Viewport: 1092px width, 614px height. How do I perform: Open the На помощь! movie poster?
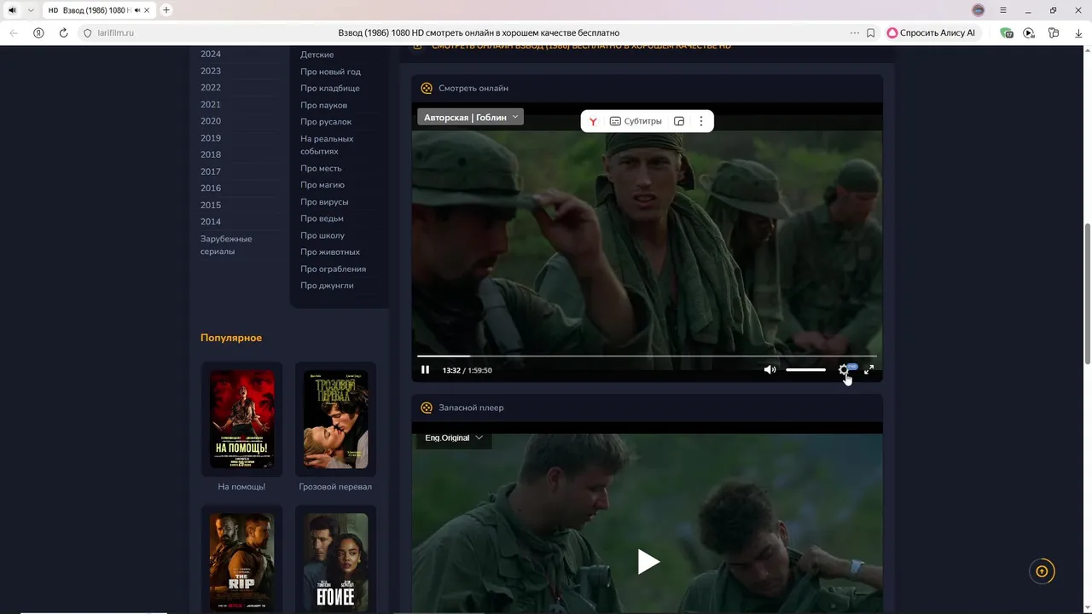coord(241,419)
